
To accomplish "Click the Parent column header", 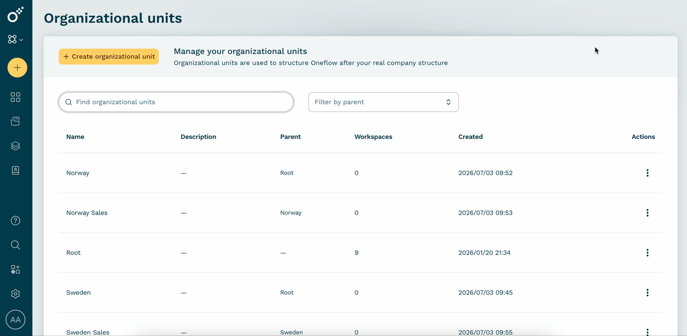I will coord(291,137).
